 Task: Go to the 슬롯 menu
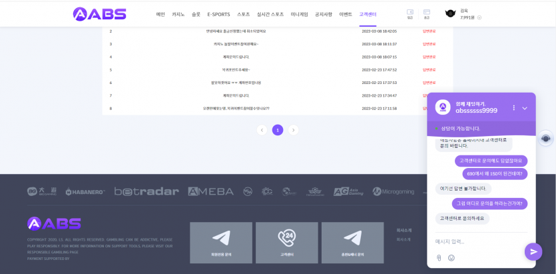[x=196, y=15]
